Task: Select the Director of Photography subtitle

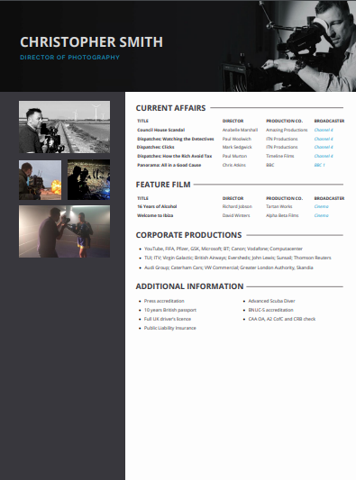Action: (70, 58)
